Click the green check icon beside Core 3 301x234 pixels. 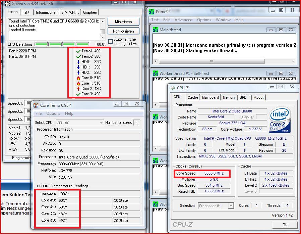click(x=78, y=94)
